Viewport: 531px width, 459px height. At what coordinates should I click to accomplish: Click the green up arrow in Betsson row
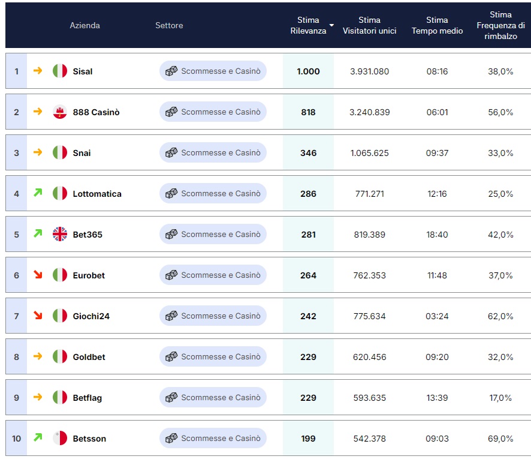click(x=38, y=437)
